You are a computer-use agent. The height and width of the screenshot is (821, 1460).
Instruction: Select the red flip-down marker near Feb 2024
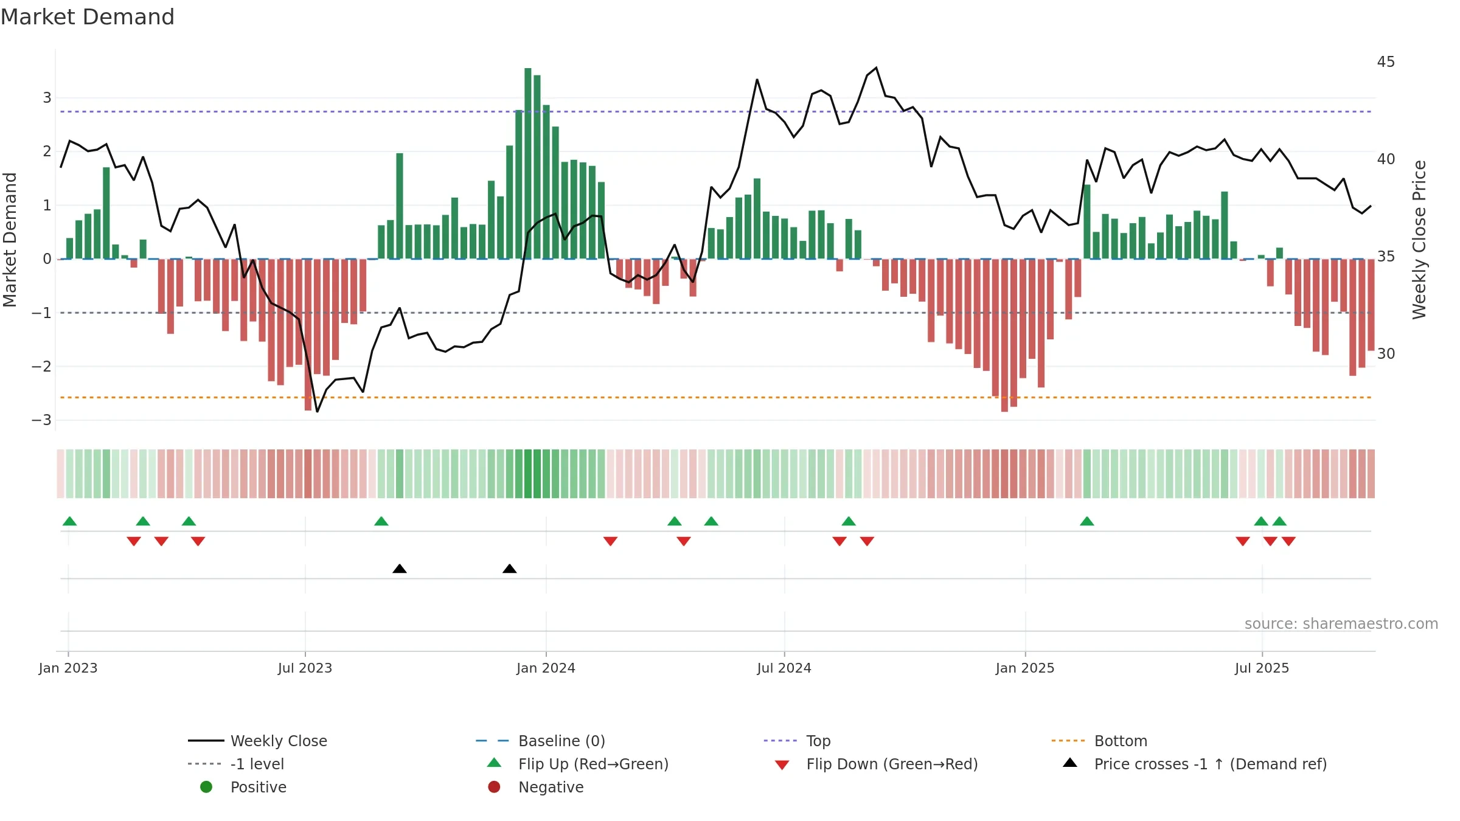click(x=611, y=541)
